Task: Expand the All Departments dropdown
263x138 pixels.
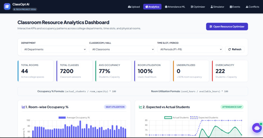Action: click(54, 49)
